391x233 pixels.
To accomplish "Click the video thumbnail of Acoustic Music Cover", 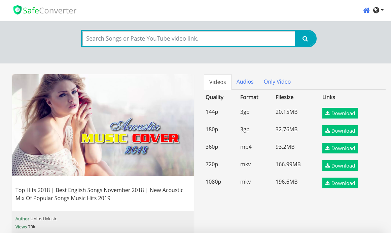I will (103, 125).
